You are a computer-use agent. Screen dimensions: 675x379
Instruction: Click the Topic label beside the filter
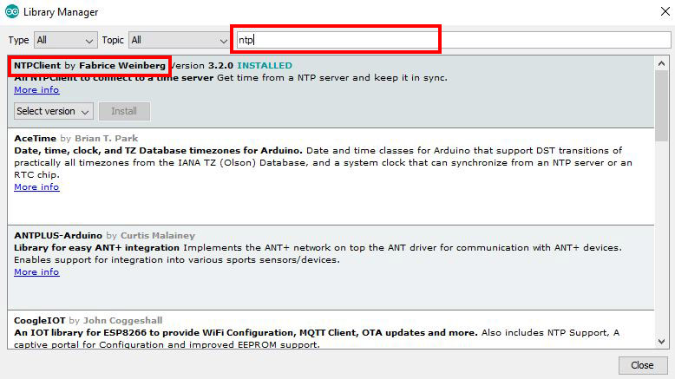coord(113,40)
